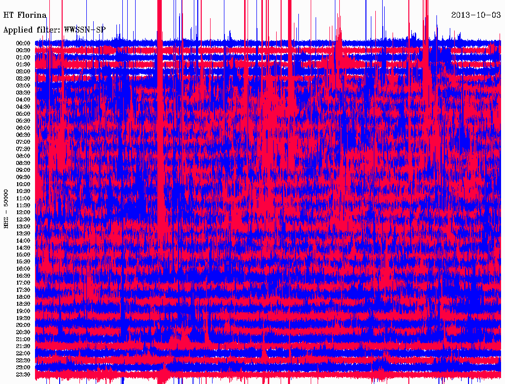Select the 14:00 time label
Screen dimensions: 505x384
23,240
